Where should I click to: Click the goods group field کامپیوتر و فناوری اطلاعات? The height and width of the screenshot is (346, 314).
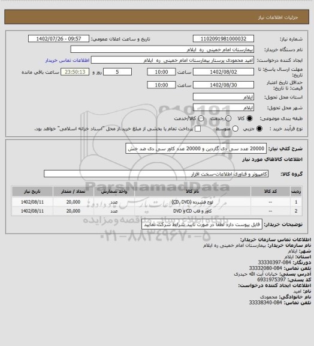156,174
